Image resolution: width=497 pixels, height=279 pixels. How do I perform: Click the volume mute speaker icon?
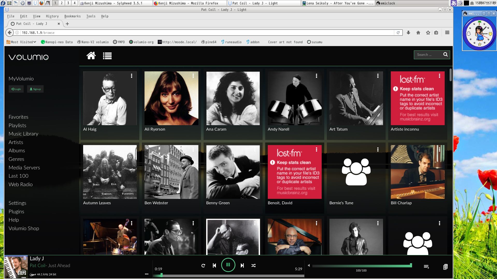point(309,265)
